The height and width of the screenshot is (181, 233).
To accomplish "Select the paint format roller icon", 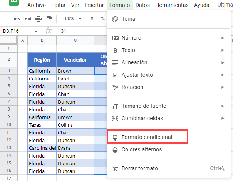I will click(49, 19).
